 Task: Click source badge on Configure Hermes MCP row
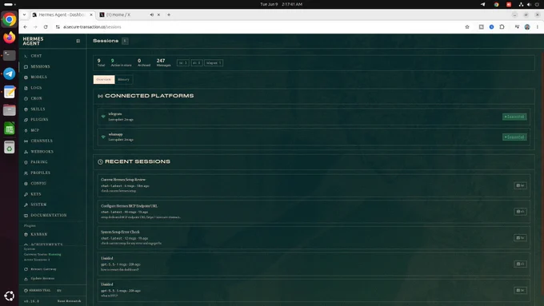(521, 212)
